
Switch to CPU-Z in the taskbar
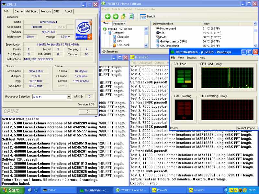pyautogui.click(x=58, y=190)
